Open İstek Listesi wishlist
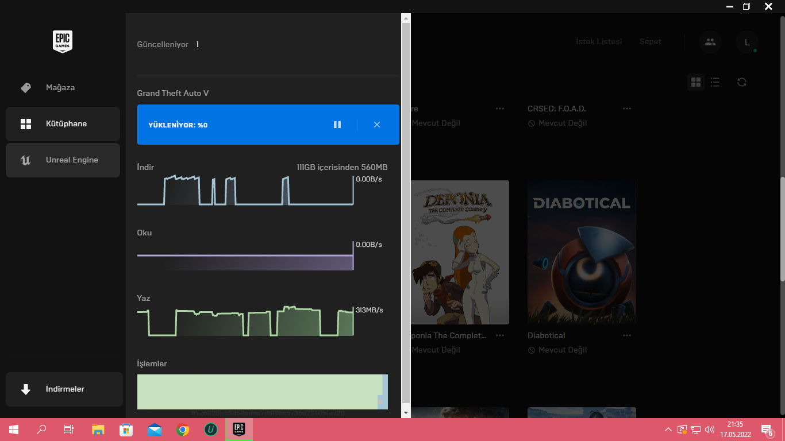This screenshot has height=441, width=785. point(599,42)
